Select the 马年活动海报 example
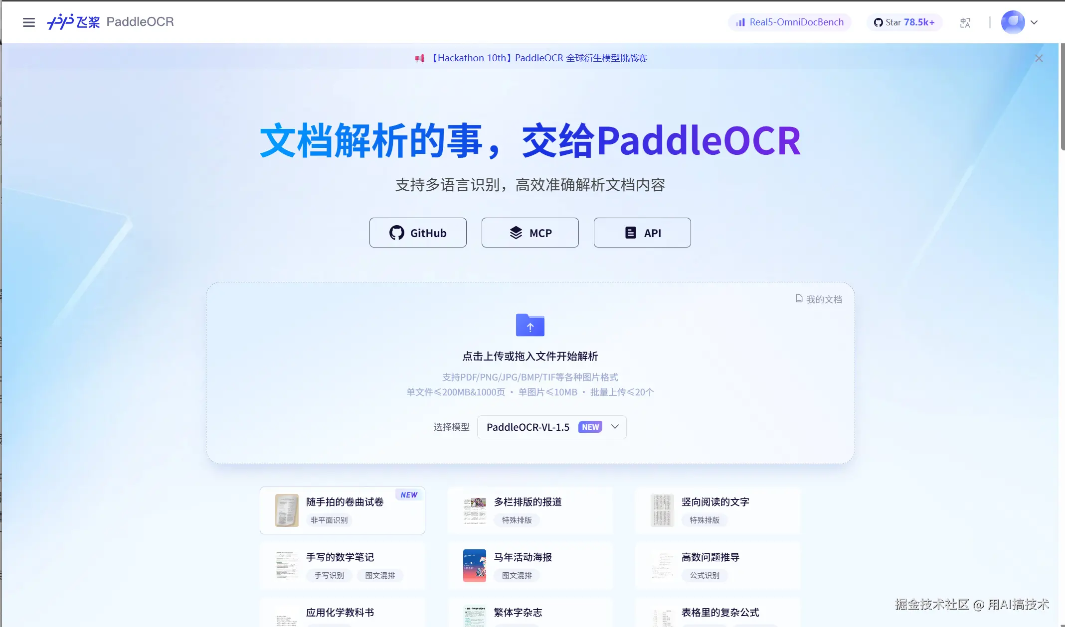 click(530, 566)
